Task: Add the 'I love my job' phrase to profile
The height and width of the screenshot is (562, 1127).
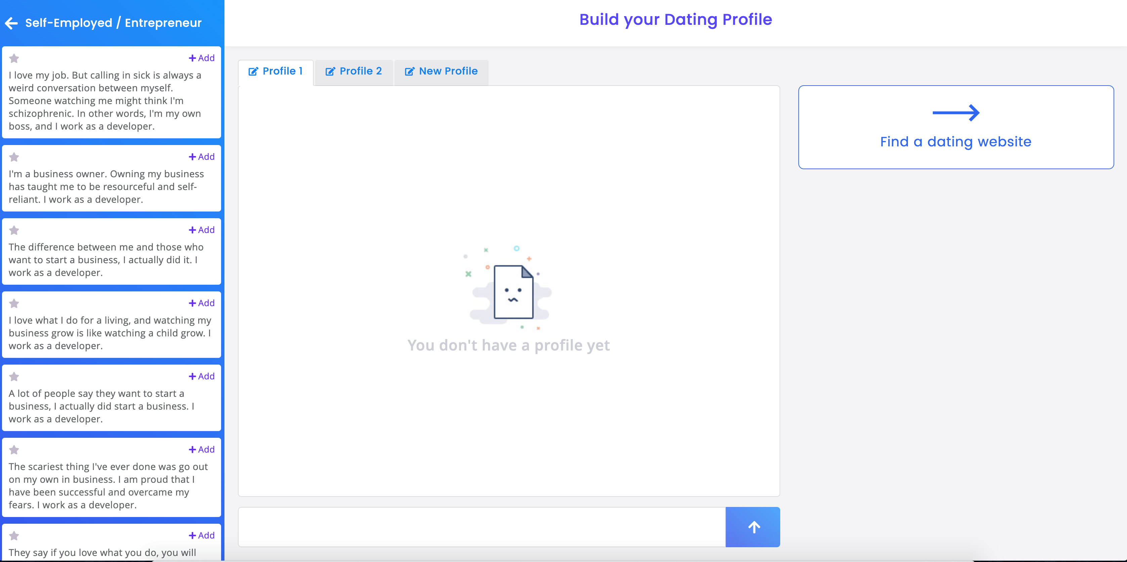Action: point(201,57)
